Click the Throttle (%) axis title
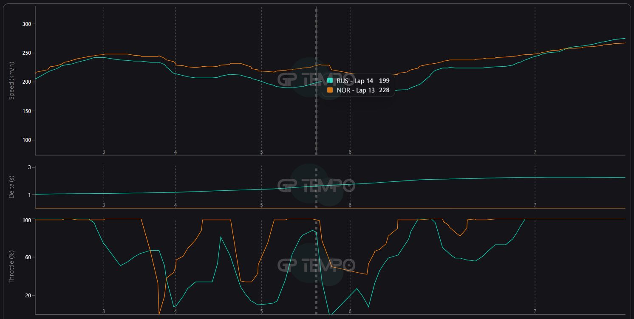 coord(12,267)
